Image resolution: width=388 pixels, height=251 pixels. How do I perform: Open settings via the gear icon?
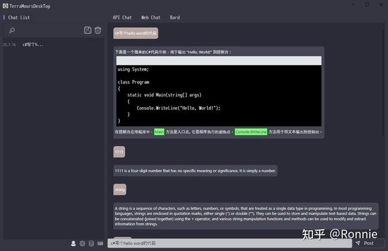point(82,244)
